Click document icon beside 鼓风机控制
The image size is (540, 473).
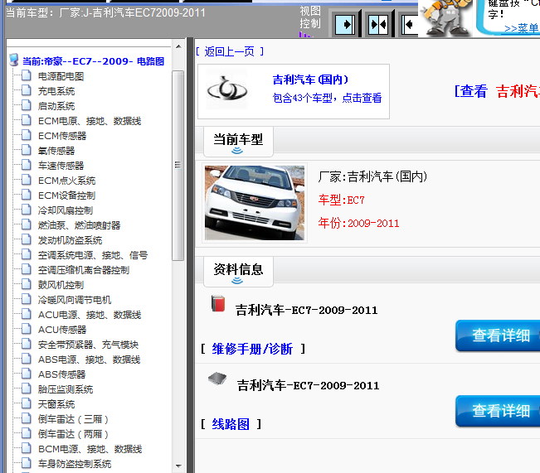click(27, 284)
